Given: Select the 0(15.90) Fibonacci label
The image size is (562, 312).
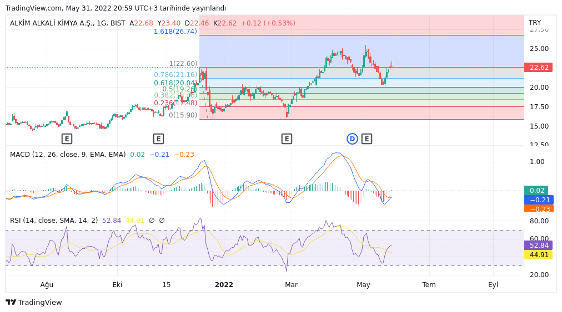Looking at the screenshot, I should pyautogui.click(x=183, y=115).
